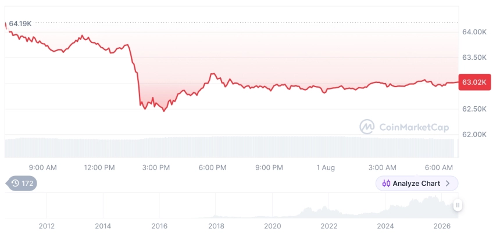Click the candlestick icon in Analyze Chart
The image size is (500, 233).
click(386, 183)
